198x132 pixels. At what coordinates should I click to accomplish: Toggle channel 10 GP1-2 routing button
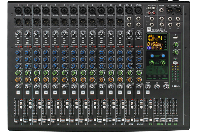pyautogui.click(x=104, y=103)
